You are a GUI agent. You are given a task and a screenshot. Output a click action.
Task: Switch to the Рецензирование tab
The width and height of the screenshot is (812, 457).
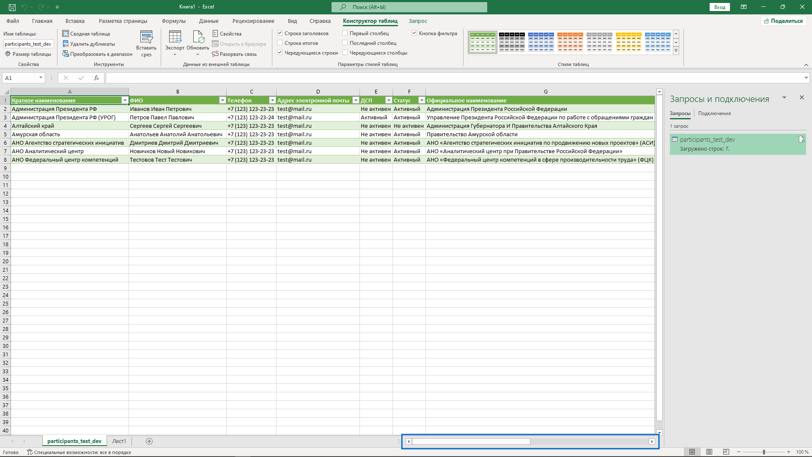tap(253, 21)
